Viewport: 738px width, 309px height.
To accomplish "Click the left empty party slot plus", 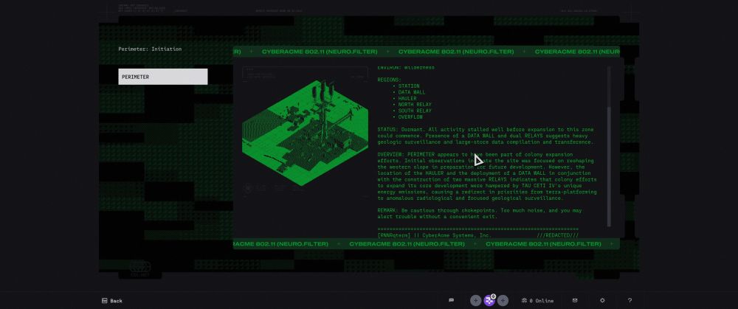I will 476,301.
